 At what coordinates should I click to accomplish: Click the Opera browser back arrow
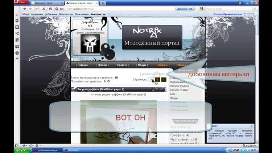point(25,9)
